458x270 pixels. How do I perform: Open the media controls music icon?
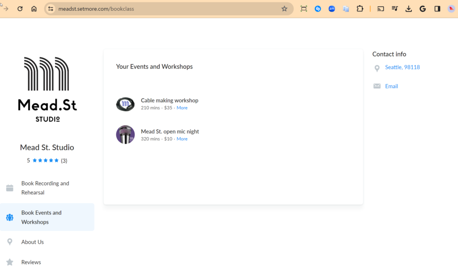click(394, 9)
